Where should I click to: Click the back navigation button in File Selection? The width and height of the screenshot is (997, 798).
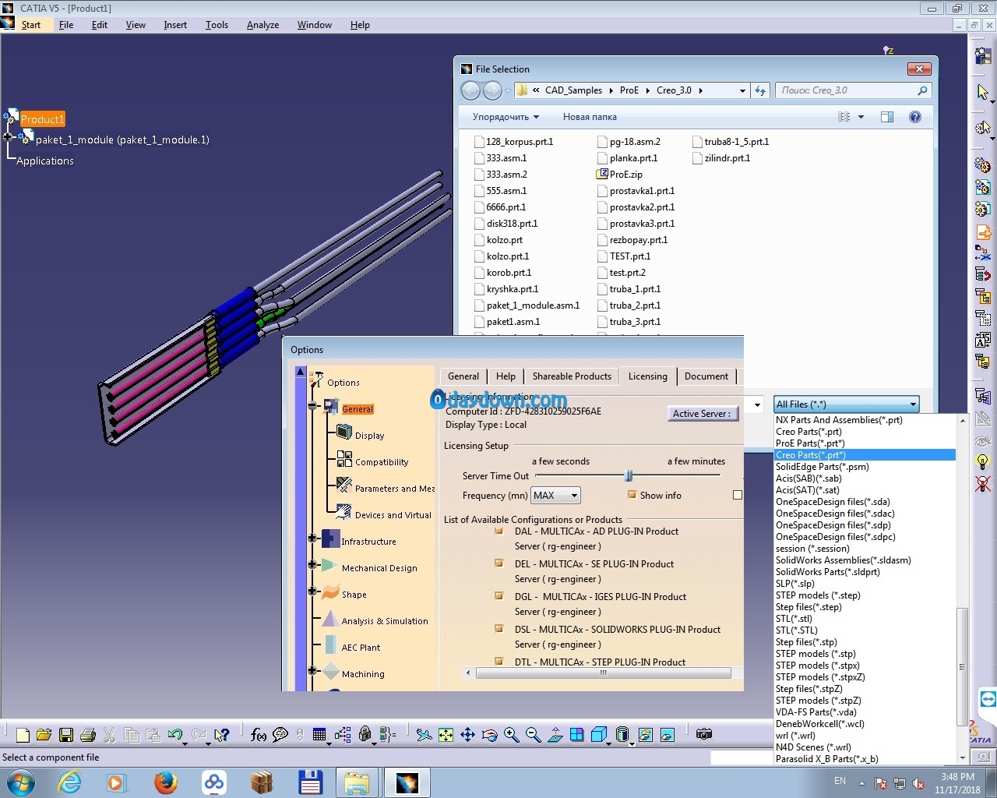(x=470, y=90)
